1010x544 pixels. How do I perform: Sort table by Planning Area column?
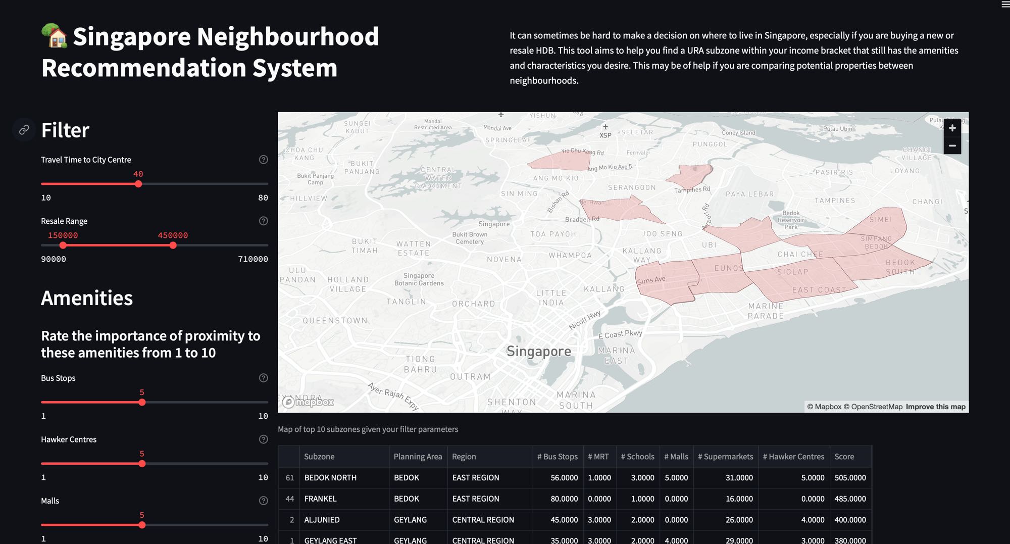pyautogui.click(x=418, y=457)
